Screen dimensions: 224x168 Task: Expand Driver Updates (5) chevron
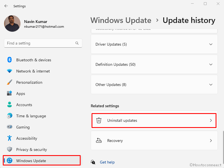(x=211, y=44)
